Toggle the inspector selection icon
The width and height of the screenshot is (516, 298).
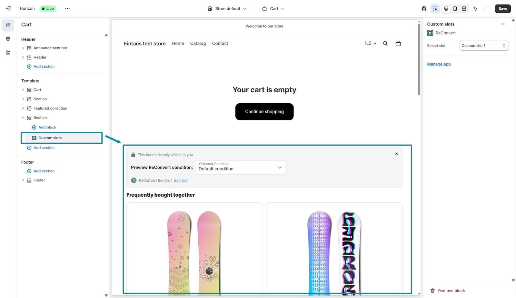pyautogui.click(x=435, y=9)
